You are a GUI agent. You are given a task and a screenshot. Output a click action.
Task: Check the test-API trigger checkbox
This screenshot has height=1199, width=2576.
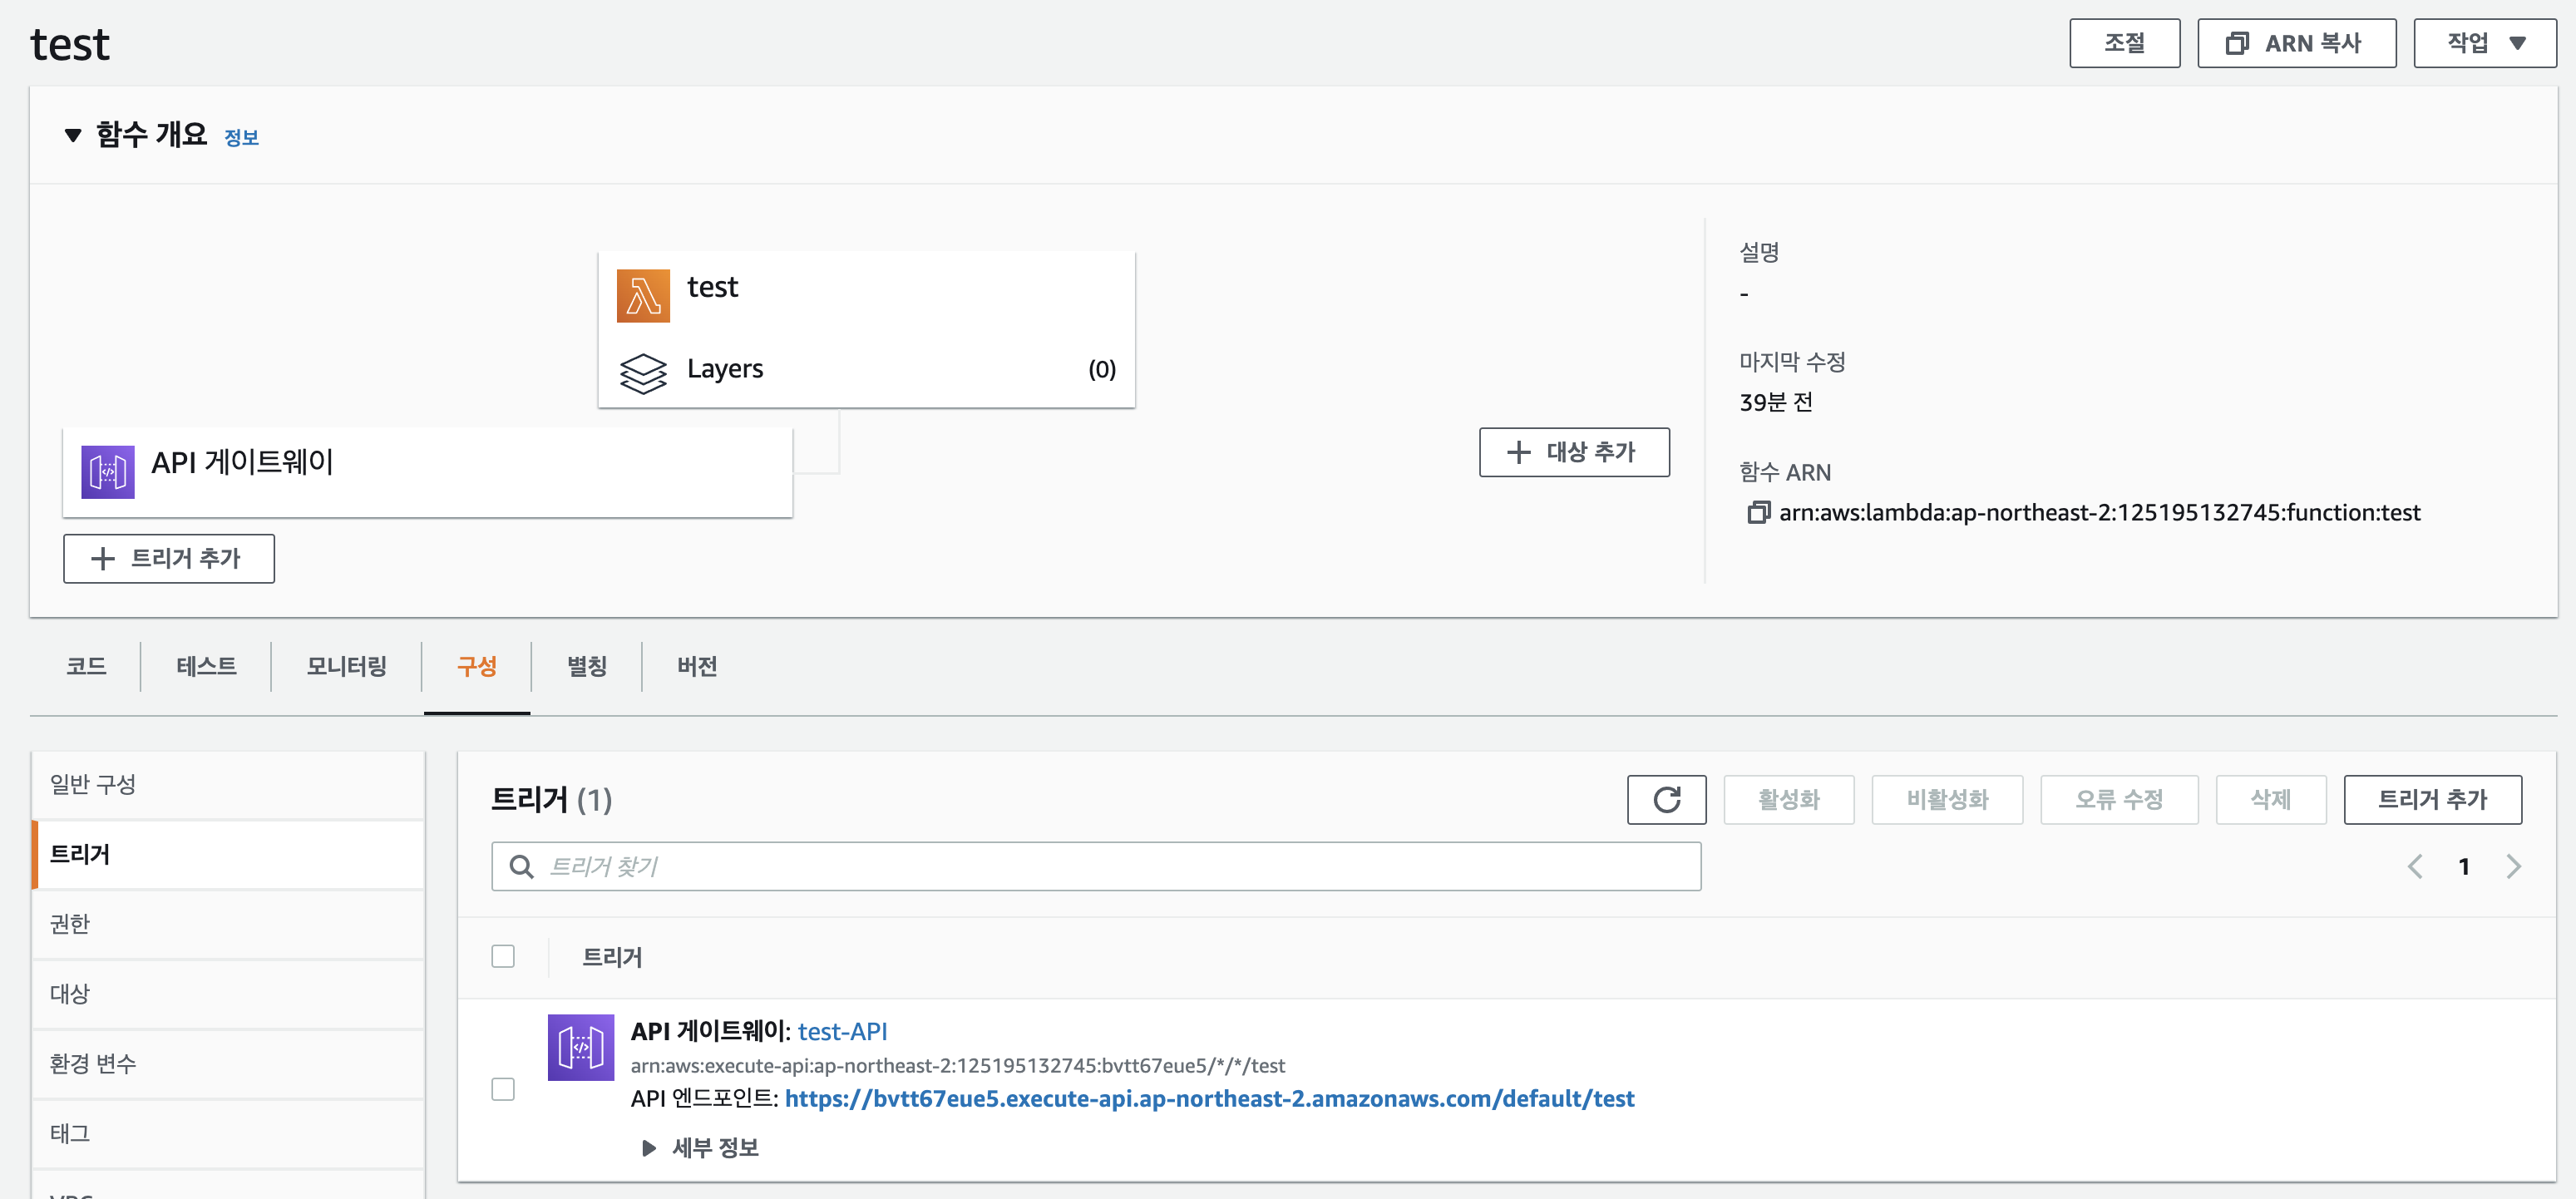pos(503,1089)
